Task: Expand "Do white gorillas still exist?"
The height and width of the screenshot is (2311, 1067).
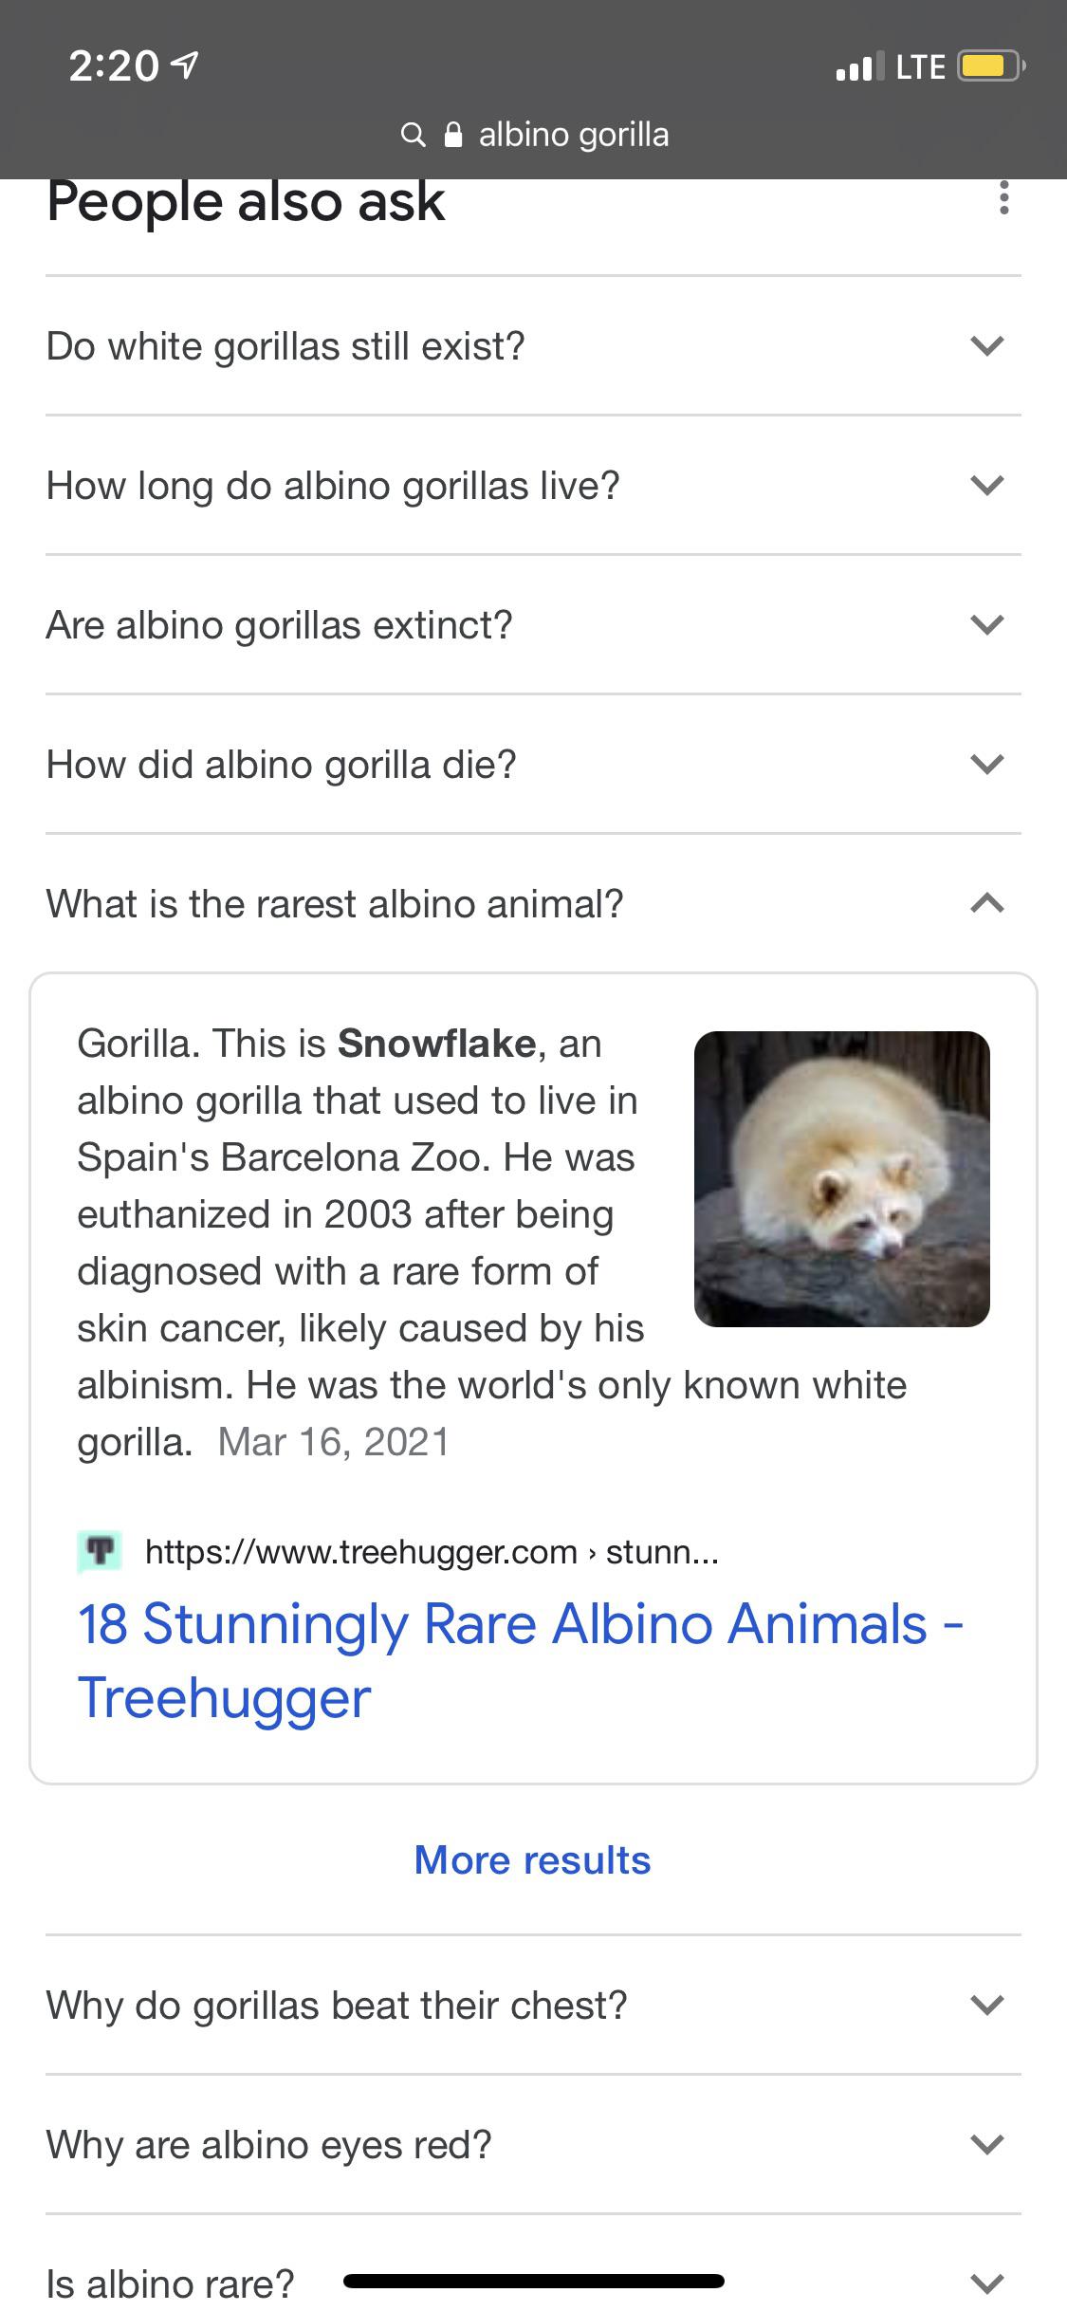Action: [x=986, y=345]
